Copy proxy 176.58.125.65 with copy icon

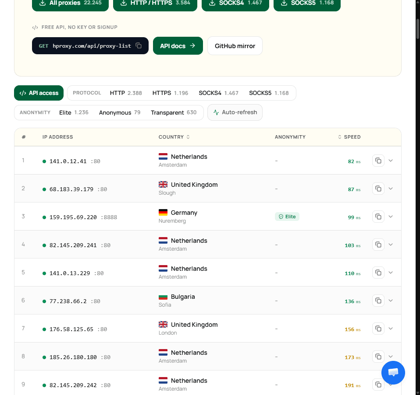[378, 329]
